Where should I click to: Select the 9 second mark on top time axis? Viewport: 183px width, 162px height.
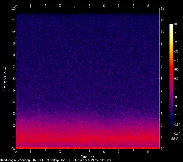pos(148,5)
